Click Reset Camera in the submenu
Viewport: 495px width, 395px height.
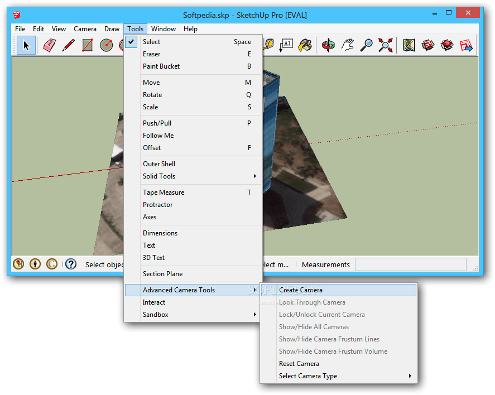(339, 364)
